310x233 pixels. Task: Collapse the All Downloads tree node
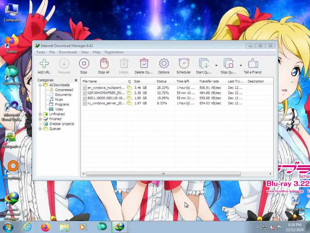40,85
